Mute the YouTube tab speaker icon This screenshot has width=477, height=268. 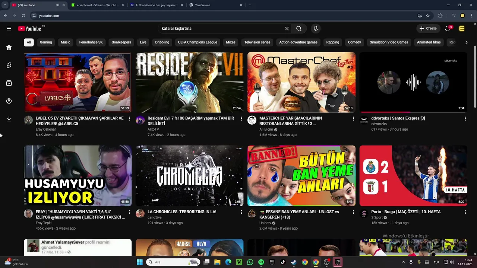coord(57,5)
